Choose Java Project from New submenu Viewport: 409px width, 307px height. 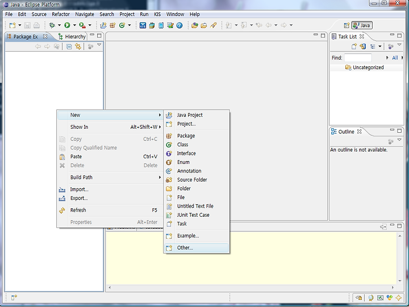coord(197,115)
